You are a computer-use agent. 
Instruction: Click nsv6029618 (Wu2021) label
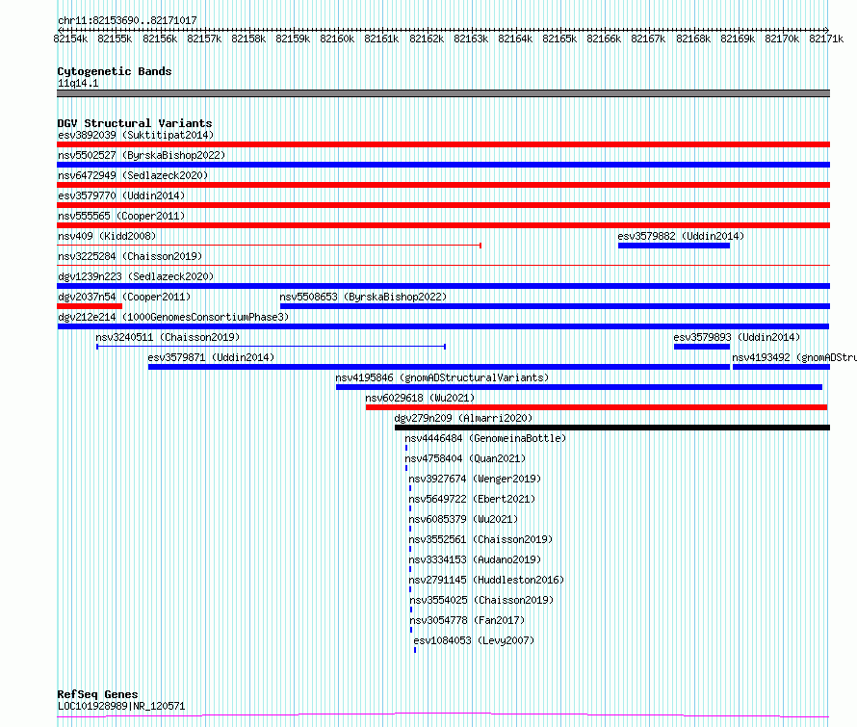point(420,398)
